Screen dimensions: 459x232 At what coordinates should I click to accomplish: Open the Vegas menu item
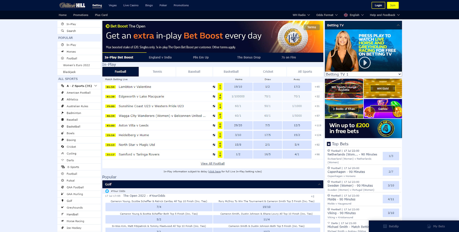tap(112, 5)
